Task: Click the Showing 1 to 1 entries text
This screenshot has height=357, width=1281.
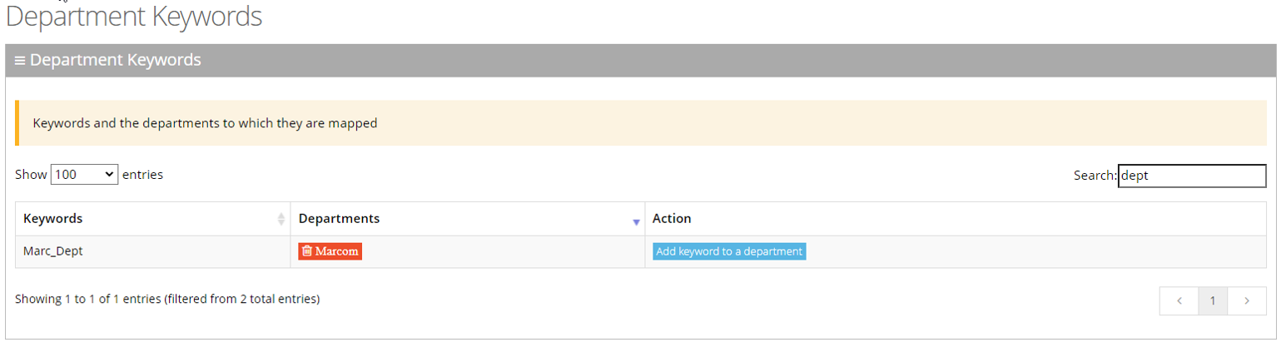Action: click(x=167, y=299)
